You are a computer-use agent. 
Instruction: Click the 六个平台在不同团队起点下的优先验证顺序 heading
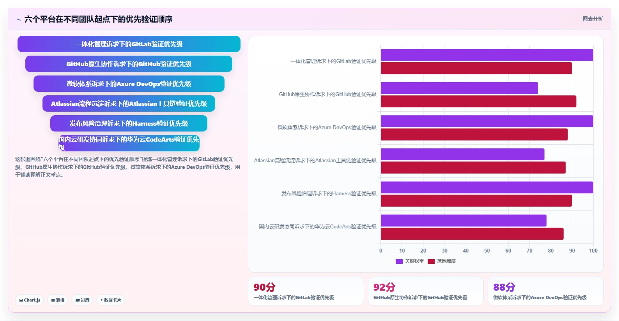click(98, 19)
